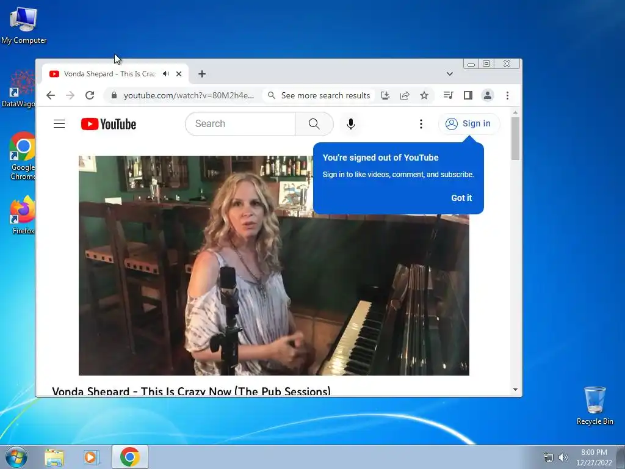Select the My Computer desktop icon
The height and width of the screenshot is (469, 625).
tap(24, 24)
